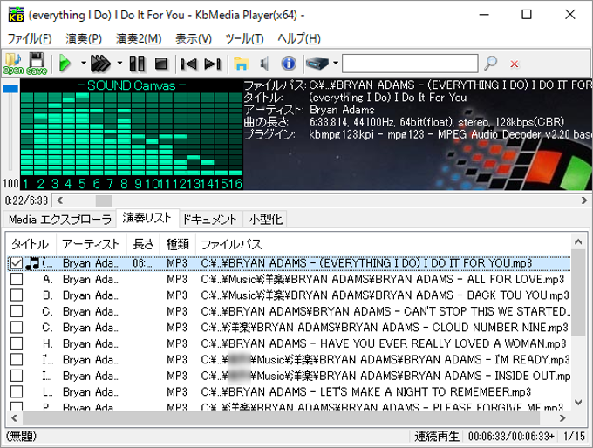593x448 pixels.
Task: Sort by the タイトル column header
Action: tap(31, 244)
